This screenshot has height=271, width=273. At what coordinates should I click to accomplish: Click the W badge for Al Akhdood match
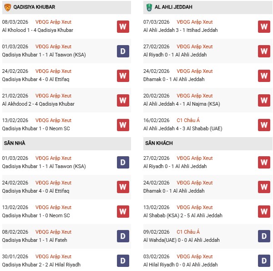pyautogui.click(x=123, y=100)
